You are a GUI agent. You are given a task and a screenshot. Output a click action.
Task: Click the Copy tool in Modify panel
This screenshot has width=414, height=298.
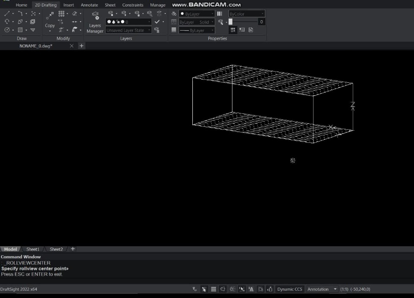[x=50, y=19]
